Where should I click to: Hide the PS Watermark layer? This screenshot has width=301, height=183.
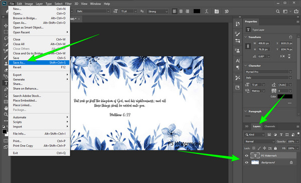(x=247, y=155)
